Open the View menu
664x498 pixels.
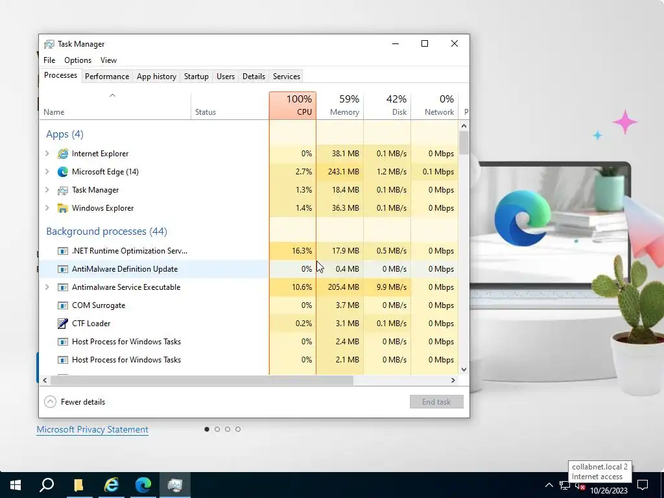108,60
